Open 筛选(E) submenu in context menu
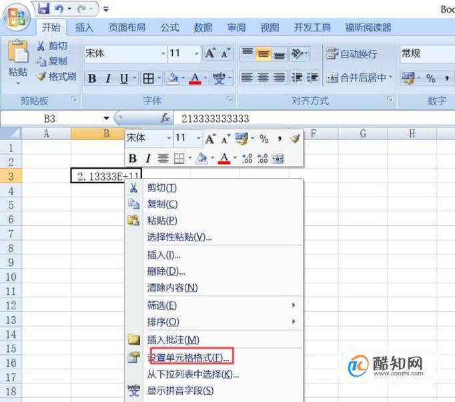This screenshot has height=402, width=455. 214,305
